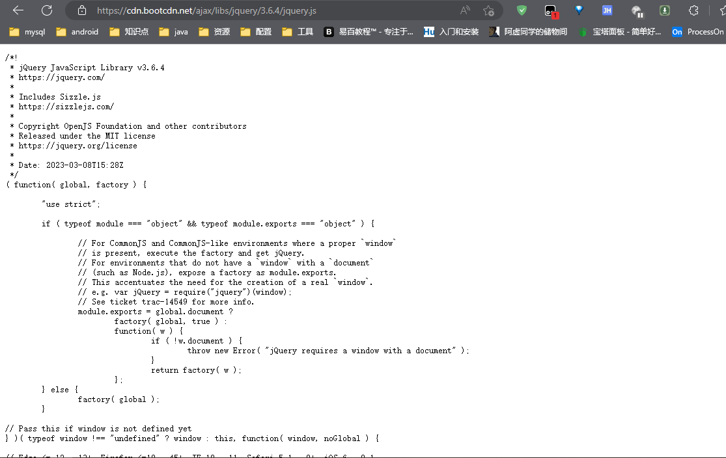726x458 pixels.
Task: Open the 入门和安装 bookmark
Action: click(451, 31)
